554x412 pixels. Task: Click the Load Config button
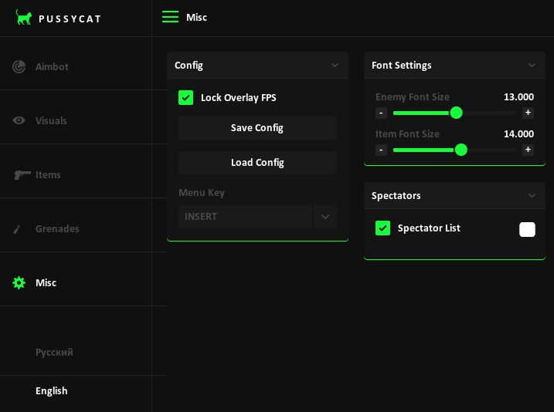tap(257, 163)
